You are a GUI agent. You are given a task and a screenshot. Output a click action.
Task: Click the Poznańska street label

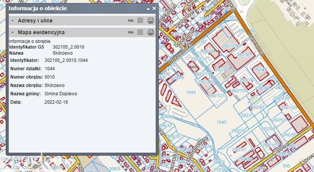pos(181,53)
